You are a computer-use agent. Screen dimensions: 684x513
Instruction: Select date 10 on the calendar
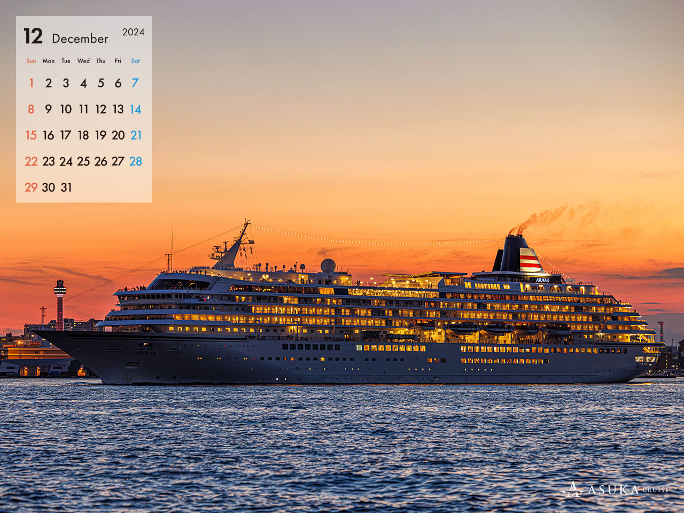(x=66, y=109)
